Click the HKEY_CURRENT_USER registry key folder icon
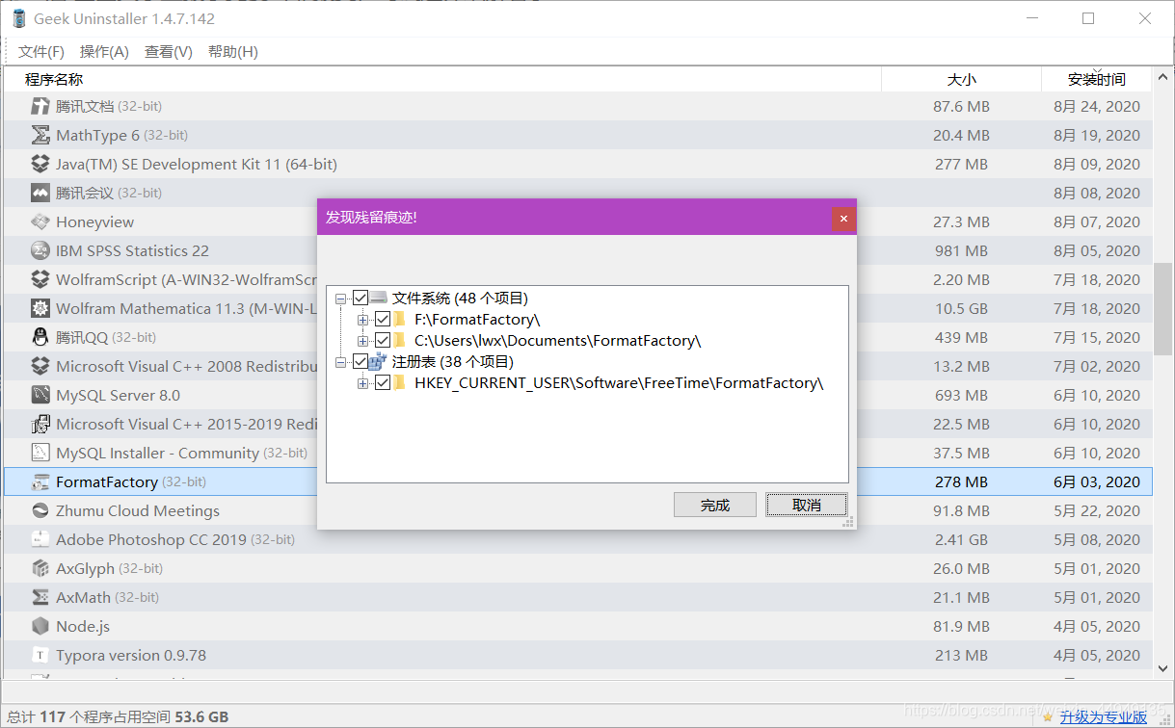This screenshot has height=728, width=1175. tap(399, 382)
